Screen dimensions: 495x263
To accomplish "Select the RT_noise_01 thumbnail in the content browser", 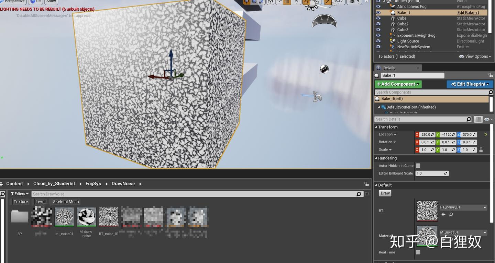I will point(109,216).
